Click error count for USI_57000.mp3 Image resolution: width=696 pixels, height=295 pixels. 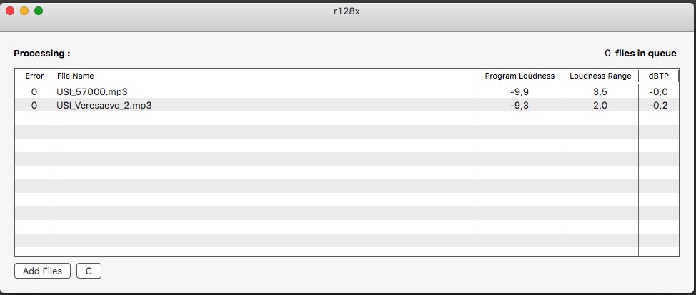point(34,91)
